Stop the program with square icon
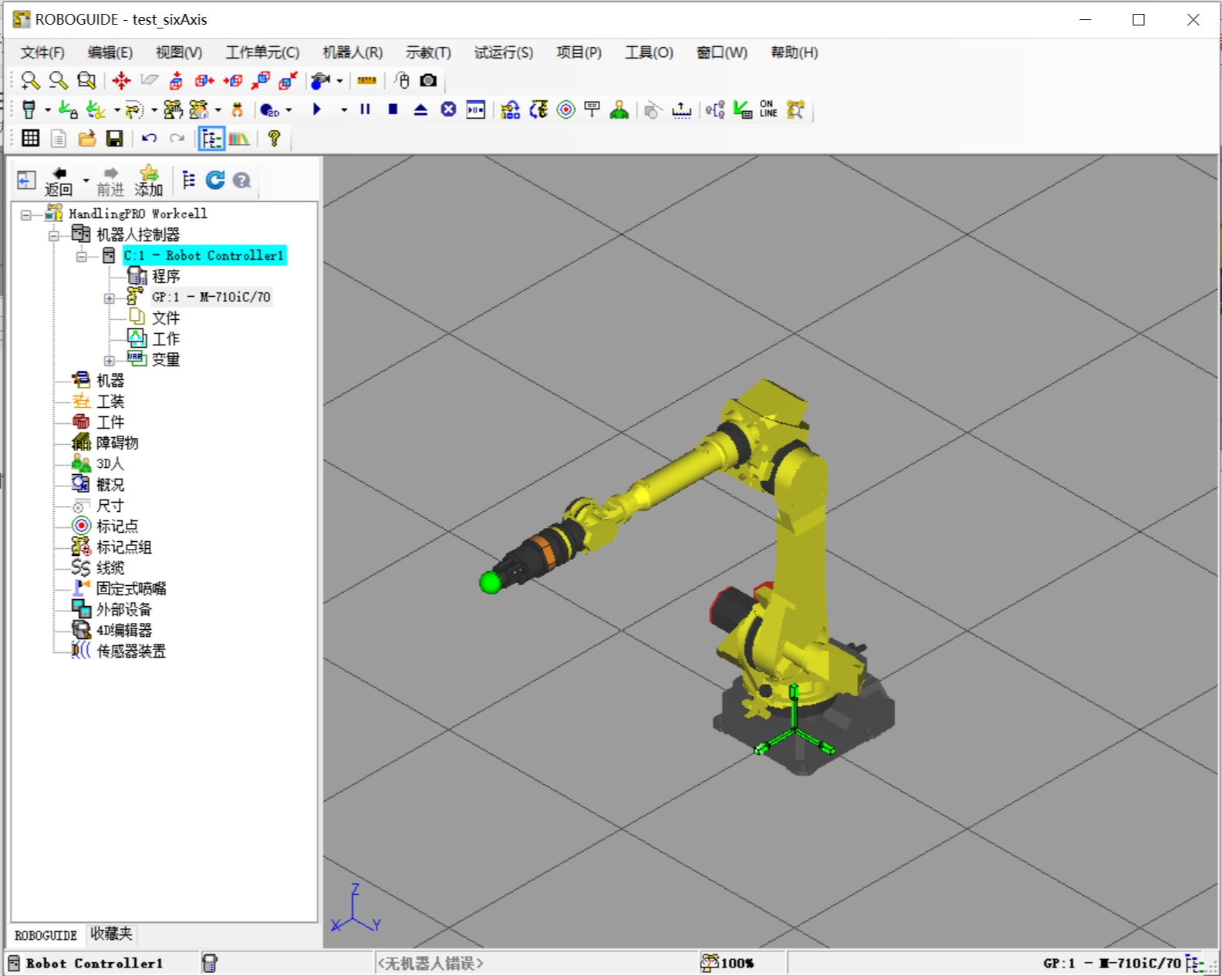 (393, 109)
